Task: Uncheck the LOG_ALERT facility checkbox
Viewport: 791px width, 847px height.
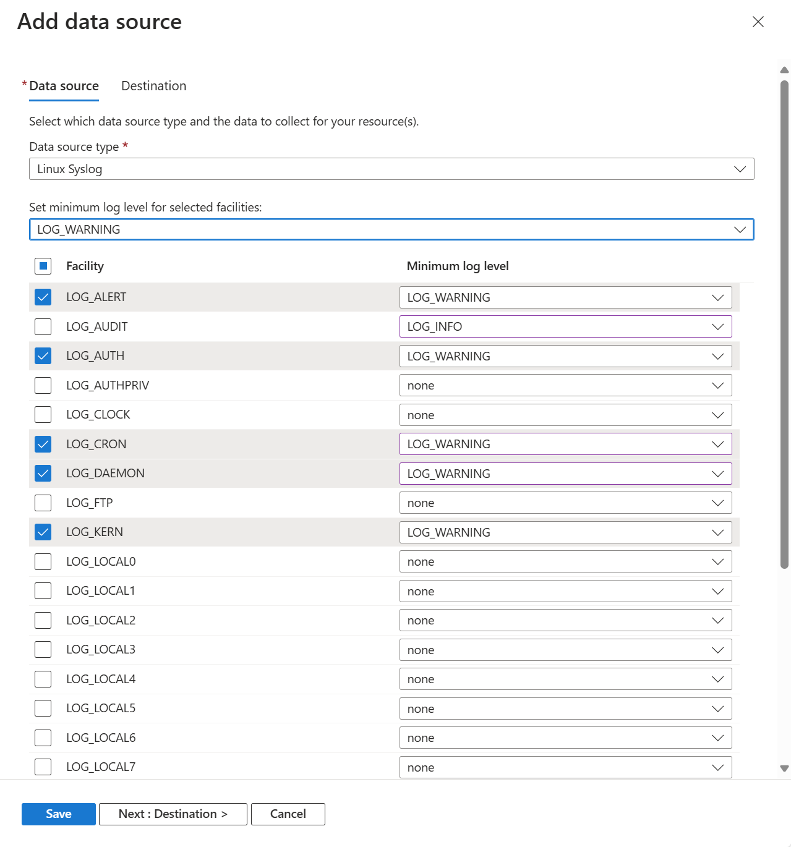Action: pyautogui.click(x=43, y=297)
